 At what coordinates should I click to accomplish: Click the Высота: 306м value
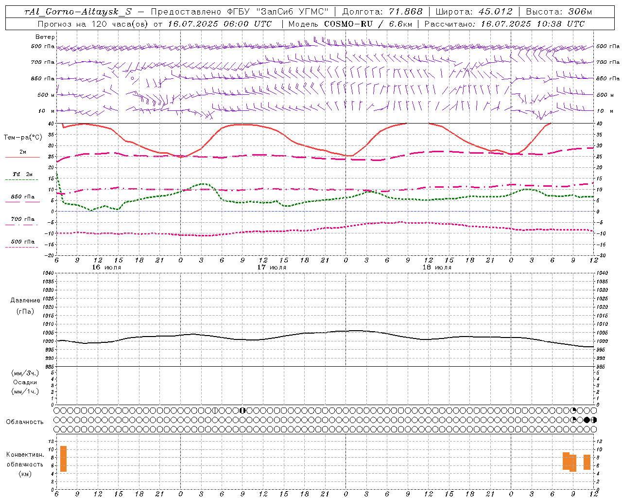click(559, 12)
